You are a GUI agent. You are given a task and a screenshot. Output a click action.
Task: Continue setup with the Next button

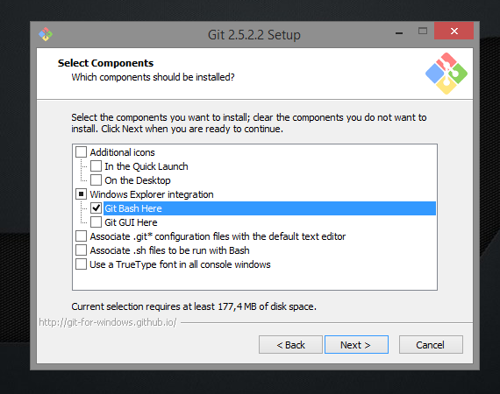pos(356,345)
